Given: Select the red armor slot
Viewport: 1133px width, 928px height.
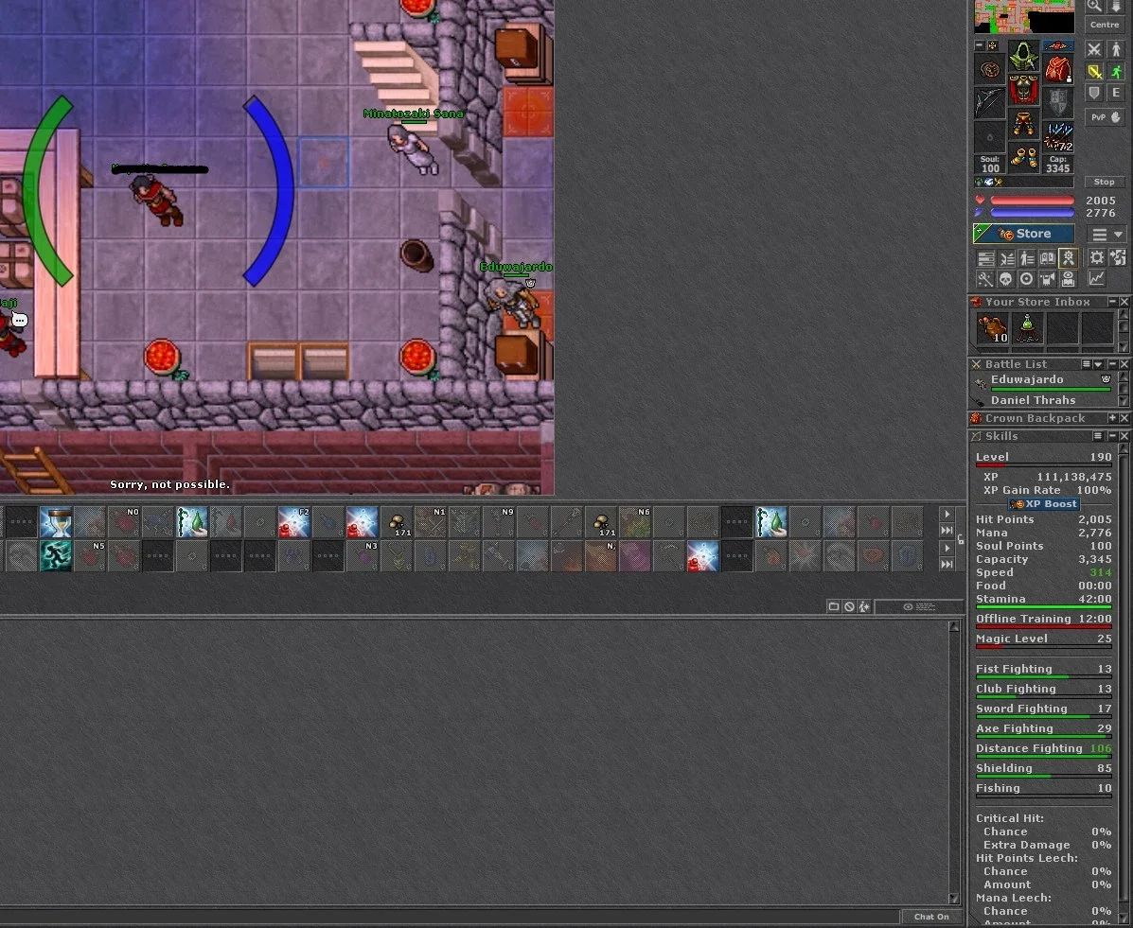Looking at the screenshot, I should (1023, 90).
